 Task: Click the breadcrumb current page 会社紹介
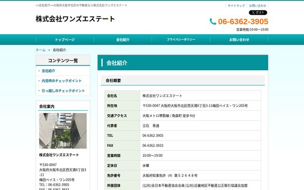(59, 50)
